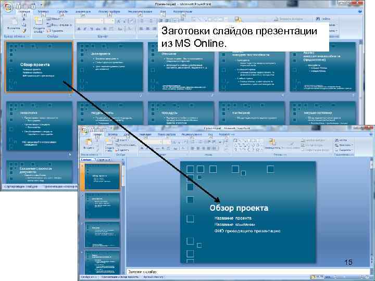Viewport: 375px width, 281px height.
Task: Toggle Underline in the back window ribbon
Action: pyautogui.click(x=91, y=29)
